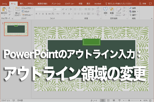Switch to the Slide Show (スライドショー) tab
Viewport: 154px width, 102px height.
(70, 4)
